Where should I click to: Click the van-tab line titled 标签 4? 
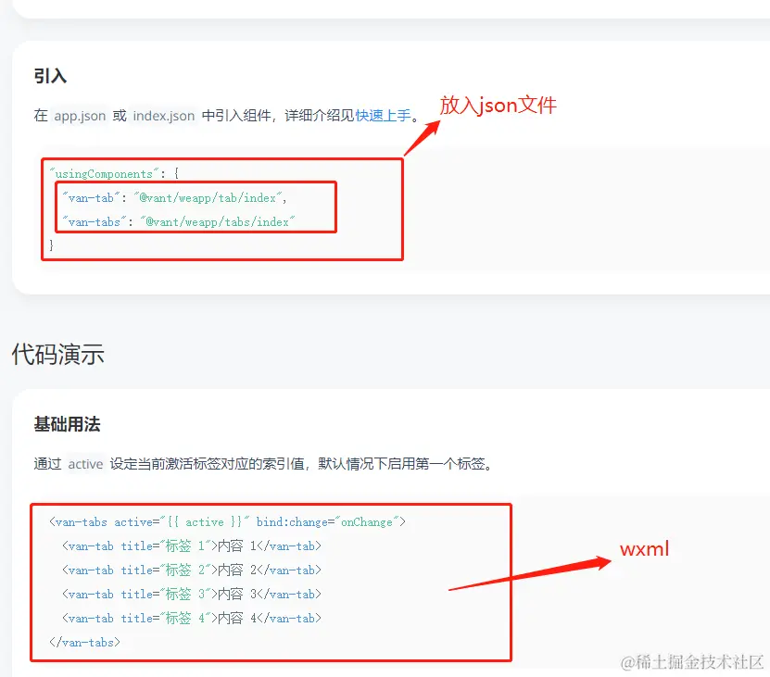click(192, 618)
